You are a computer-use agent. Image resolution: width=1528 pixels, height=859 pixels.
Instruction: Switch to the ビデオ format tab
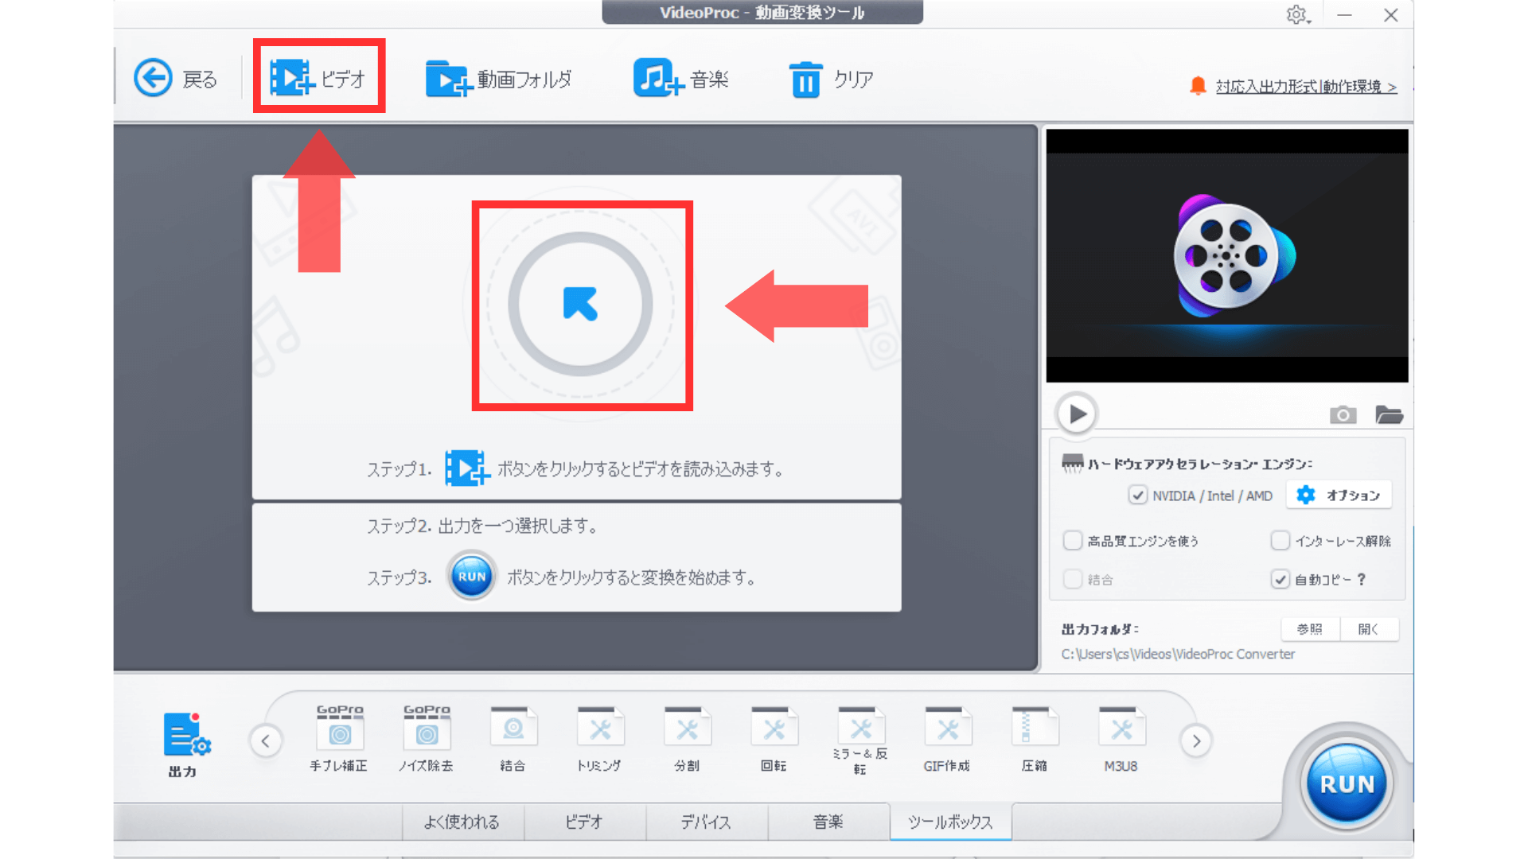(584, 822)
